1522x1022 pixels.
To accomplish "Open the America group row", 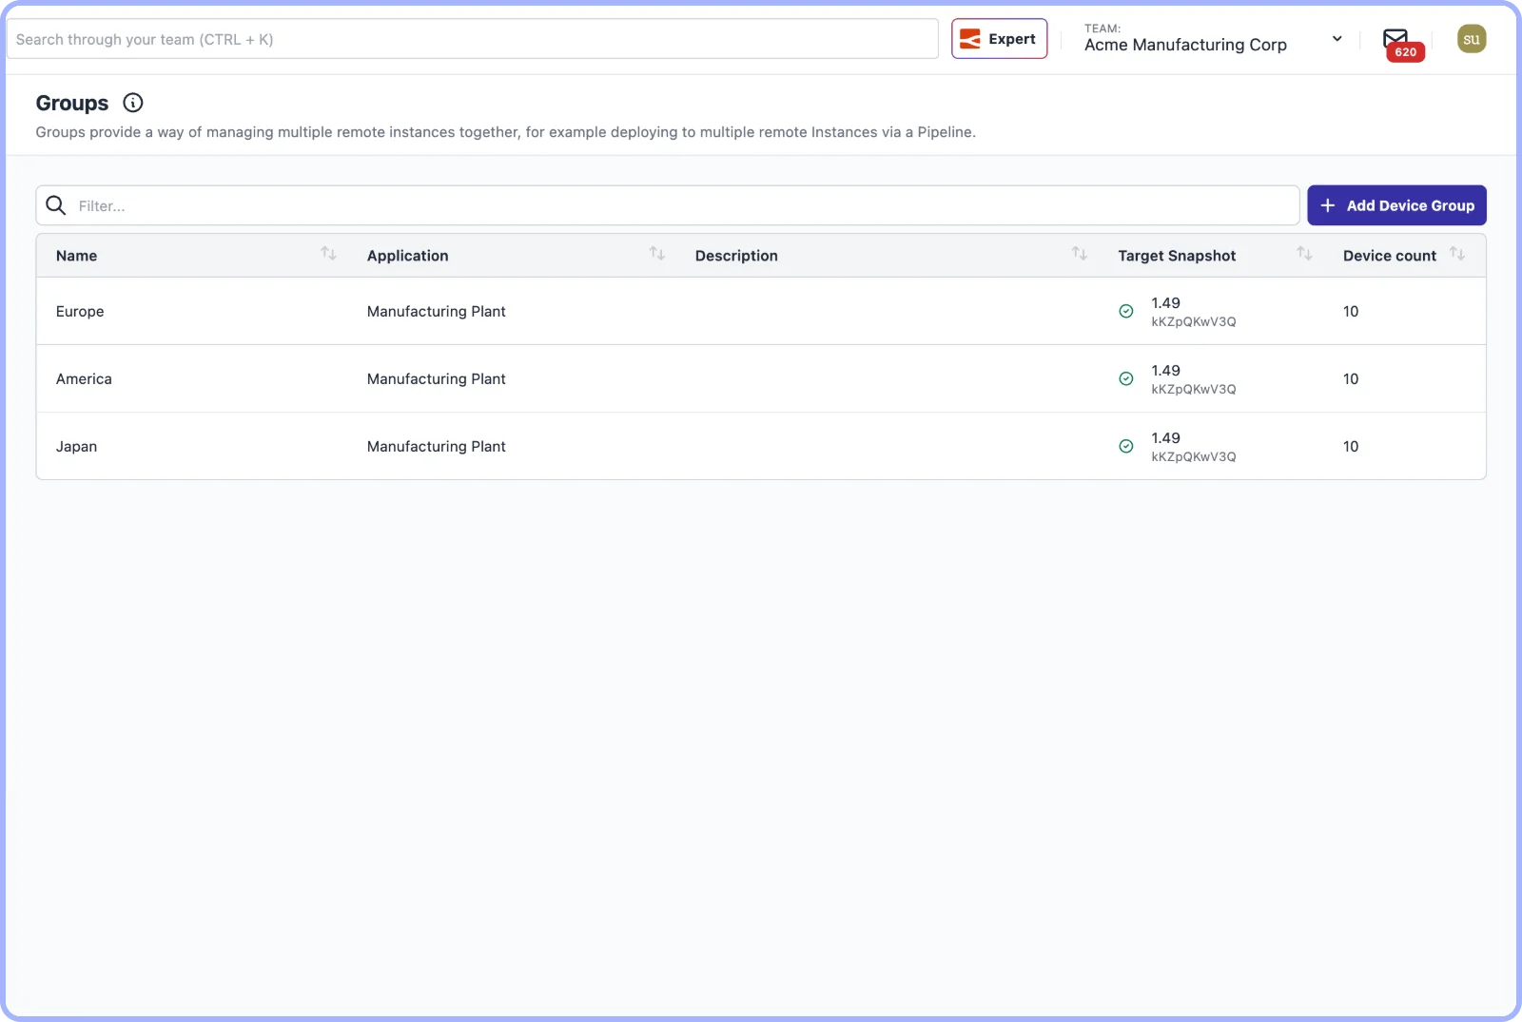I will pos(761,378).
